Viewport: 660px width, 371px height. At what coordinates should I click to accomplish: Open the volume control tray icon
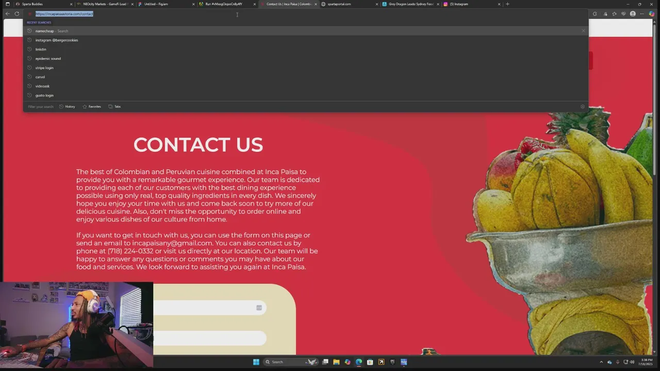632,362
